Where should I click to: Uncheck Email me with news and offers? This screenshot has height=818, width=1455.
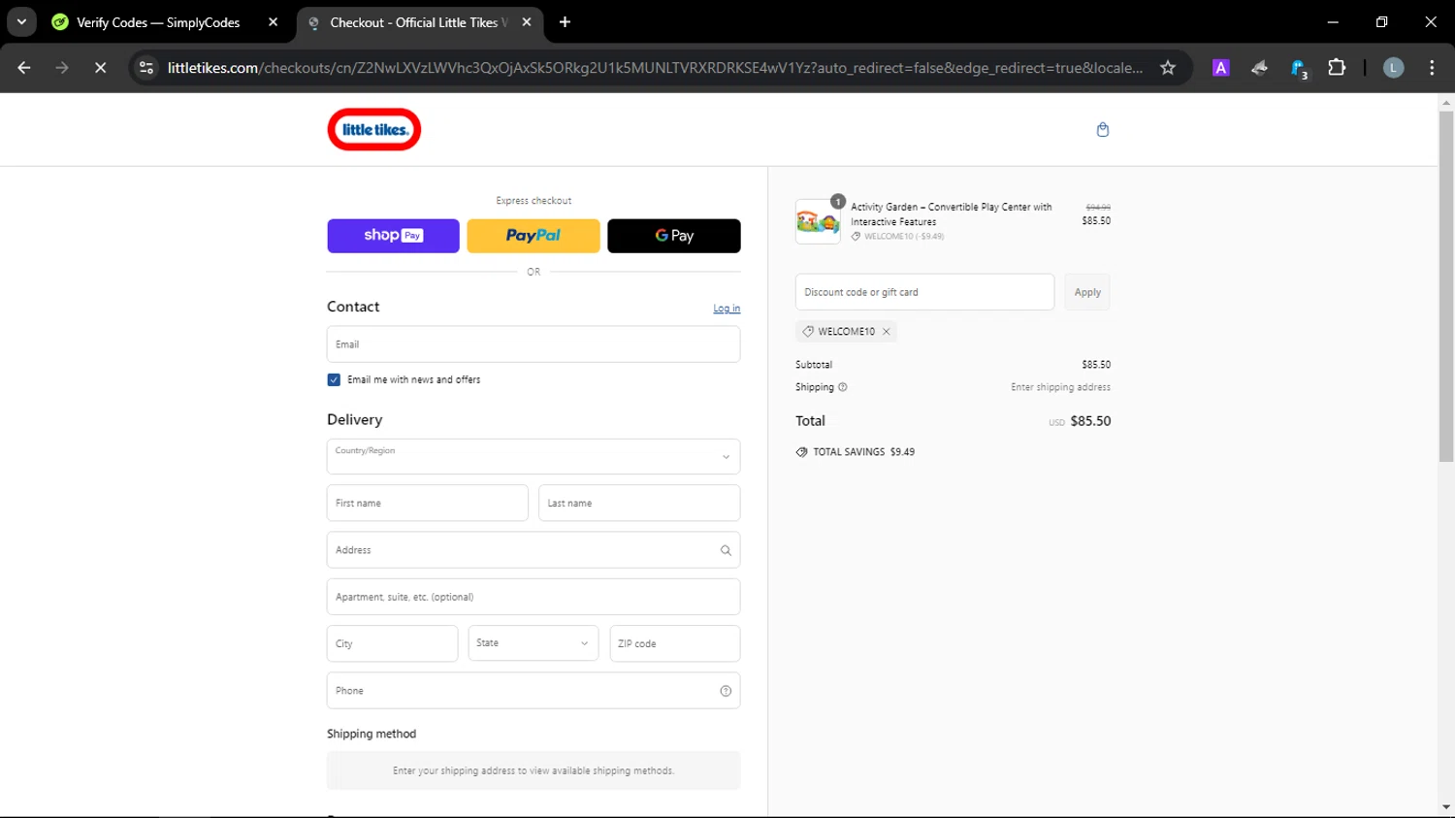tap(334, 380)
